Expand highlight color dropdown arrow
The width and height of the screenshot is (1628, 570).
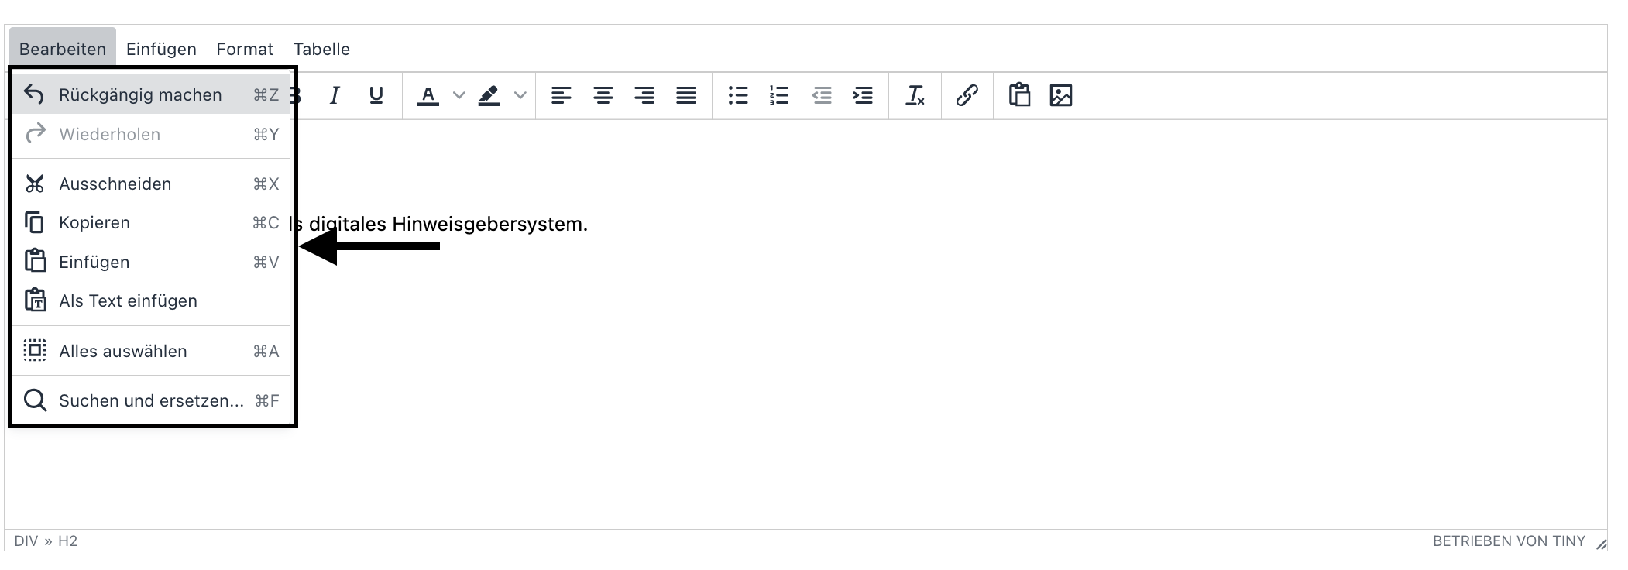(x=520, y=95)
